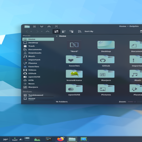Open IOTA in Places sidebar
Viewport: 142px width, 142px height.
pyautogui.click(x=38, y=80)
